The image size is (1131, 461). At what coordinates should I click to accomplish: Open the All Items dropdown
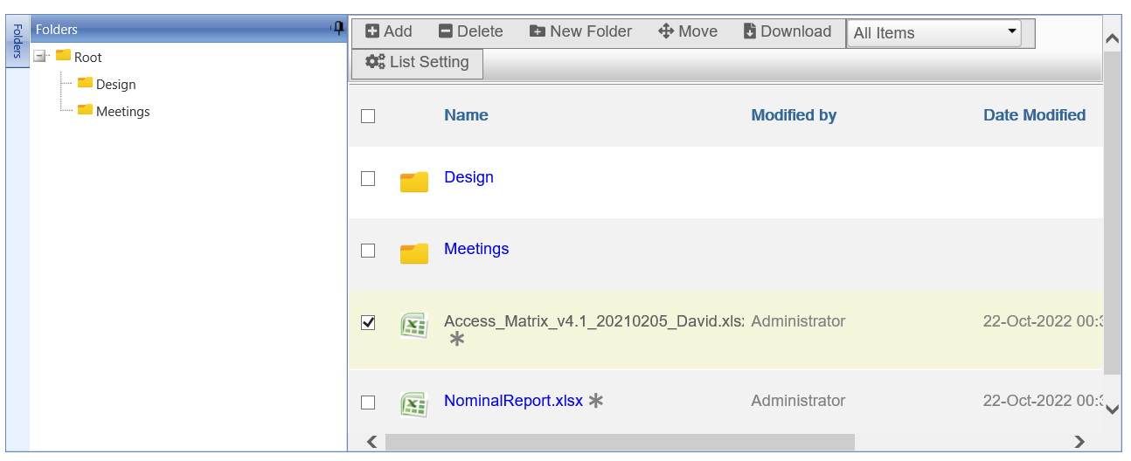[934, 33]
